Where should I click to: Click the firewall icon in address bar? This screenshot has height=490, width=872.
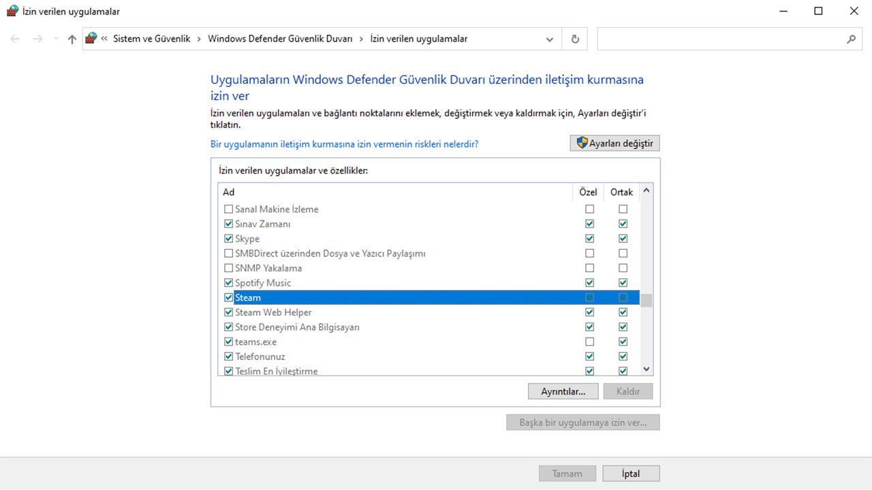pyautogui.click(x=91, y=39)
